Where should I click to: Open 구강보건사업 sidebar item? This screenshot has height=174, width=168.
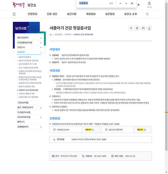(x=23, y=103)
